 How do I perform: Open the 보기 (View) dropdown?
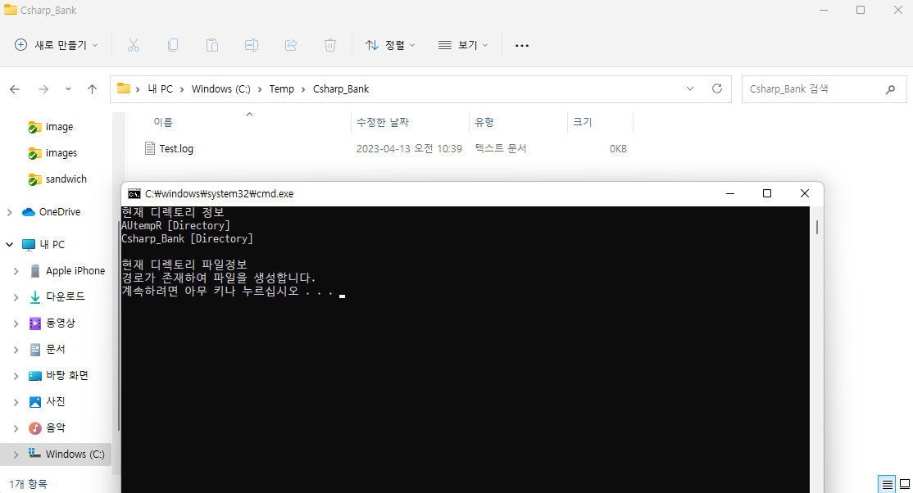(x=463, y=45)
